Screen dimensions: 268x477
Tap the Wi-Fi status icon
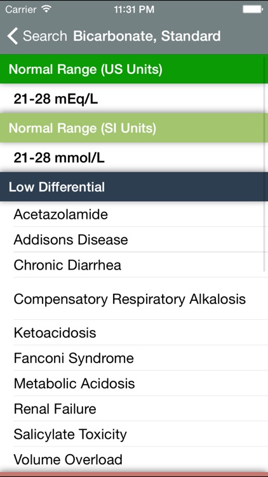pos(46,9)
